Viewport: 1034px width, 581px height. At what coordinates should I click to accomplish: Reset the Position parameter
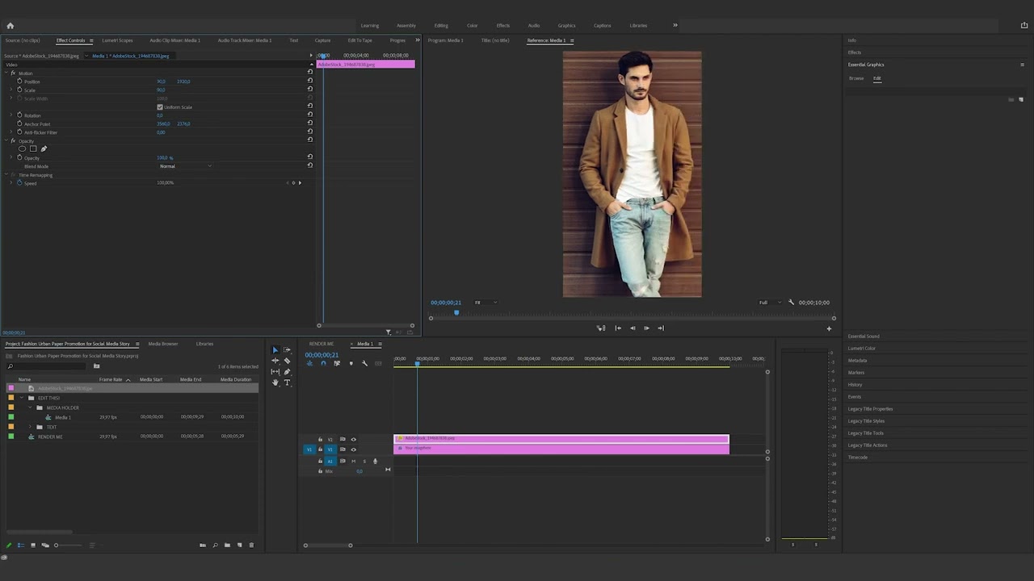pos(309,82)
